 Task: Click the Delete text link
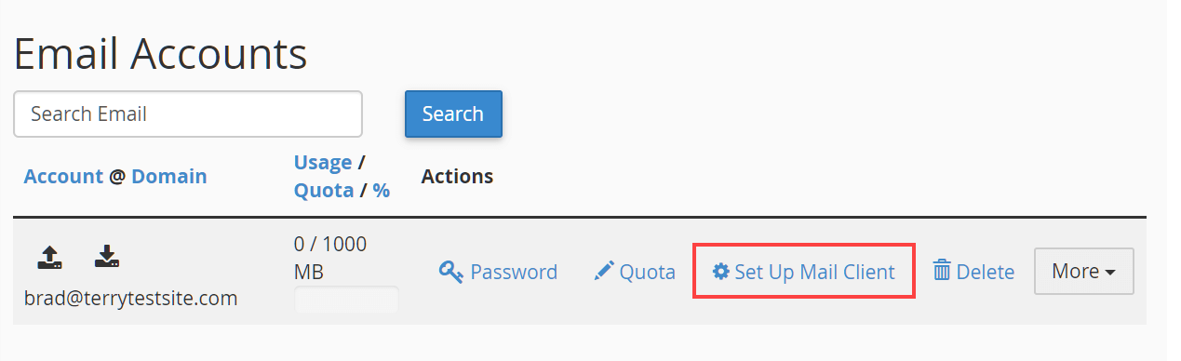click(986, 272)
